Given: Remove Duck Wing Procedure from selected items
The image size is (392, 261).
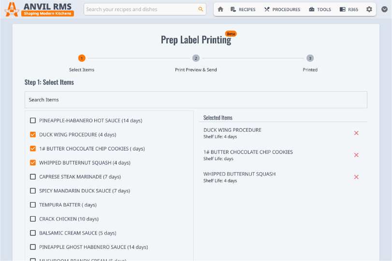Looking at the screenshot, I should [356, 133].
